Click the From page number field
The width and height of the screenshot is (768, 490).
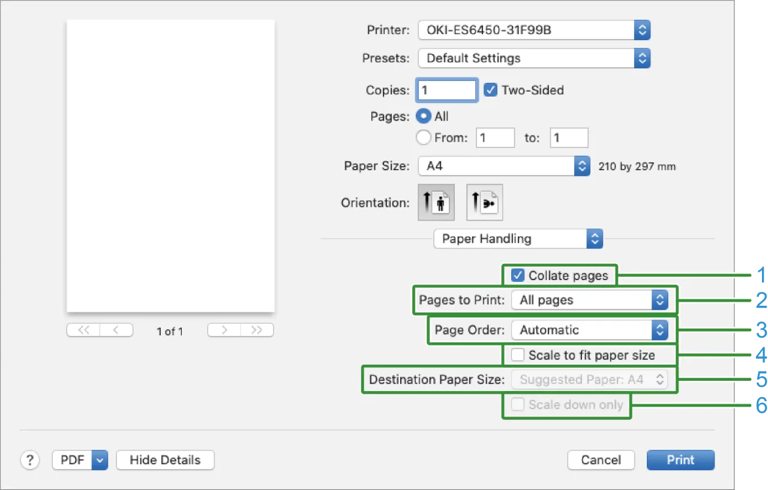coord(496,138)
